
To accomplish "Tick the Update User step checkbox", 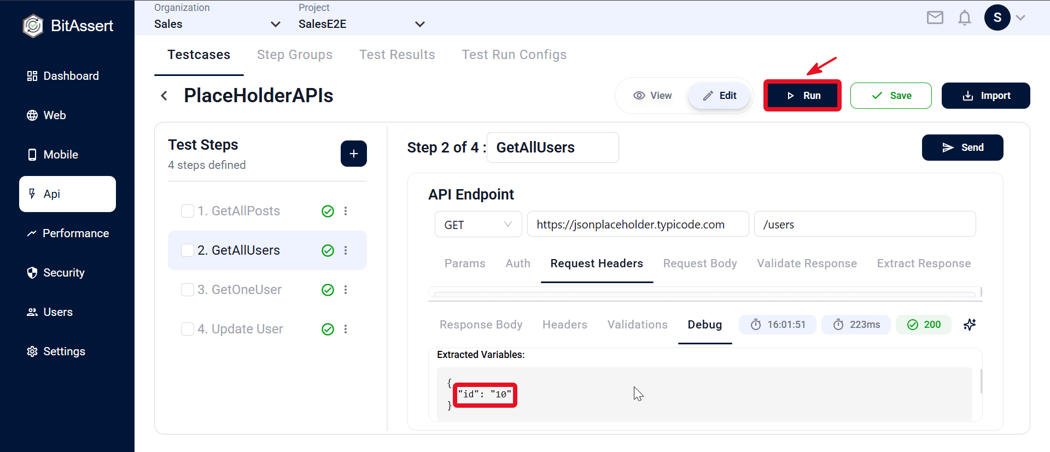I will 188,329.
